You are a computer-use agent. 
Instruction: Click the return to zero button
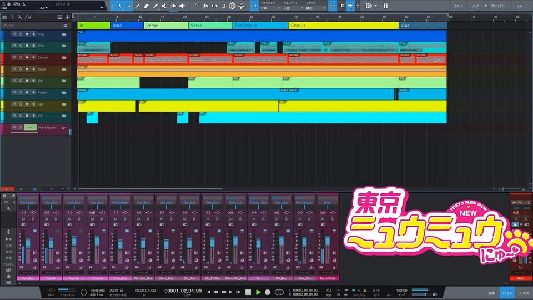(238, 292)
